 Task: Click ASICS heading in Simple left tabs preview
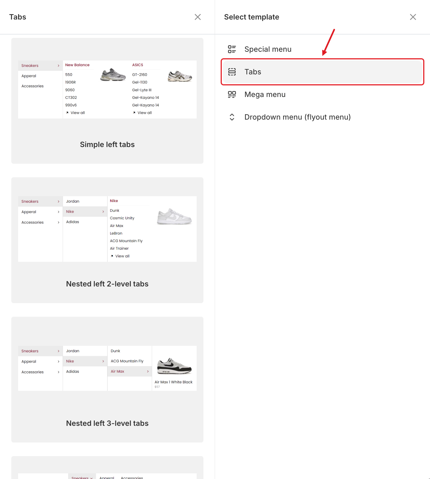138,65
